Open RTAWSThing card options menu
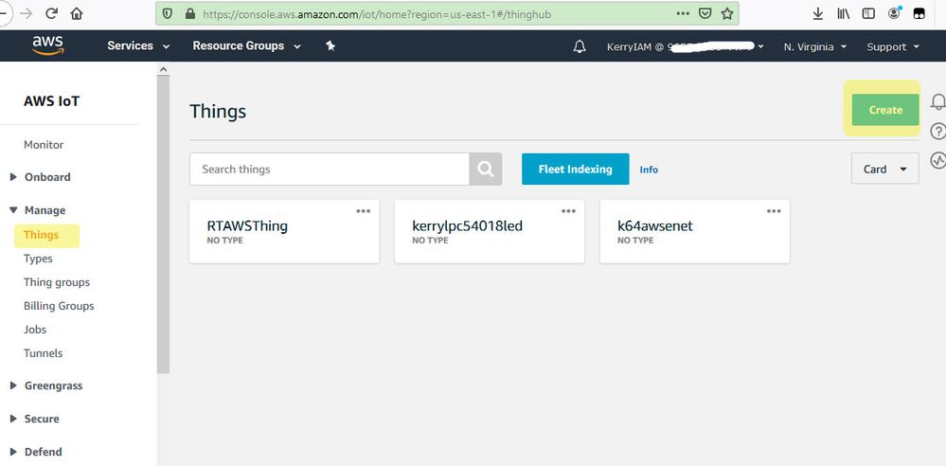This screenshot has height=466, width=946. coord(364,211)
